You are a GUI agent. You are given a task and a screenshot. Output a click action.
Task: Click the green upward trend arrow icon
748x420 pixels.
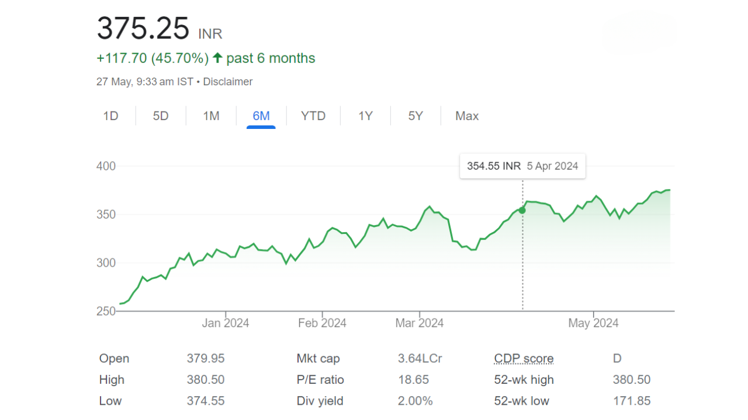click(x=217, y=58)
